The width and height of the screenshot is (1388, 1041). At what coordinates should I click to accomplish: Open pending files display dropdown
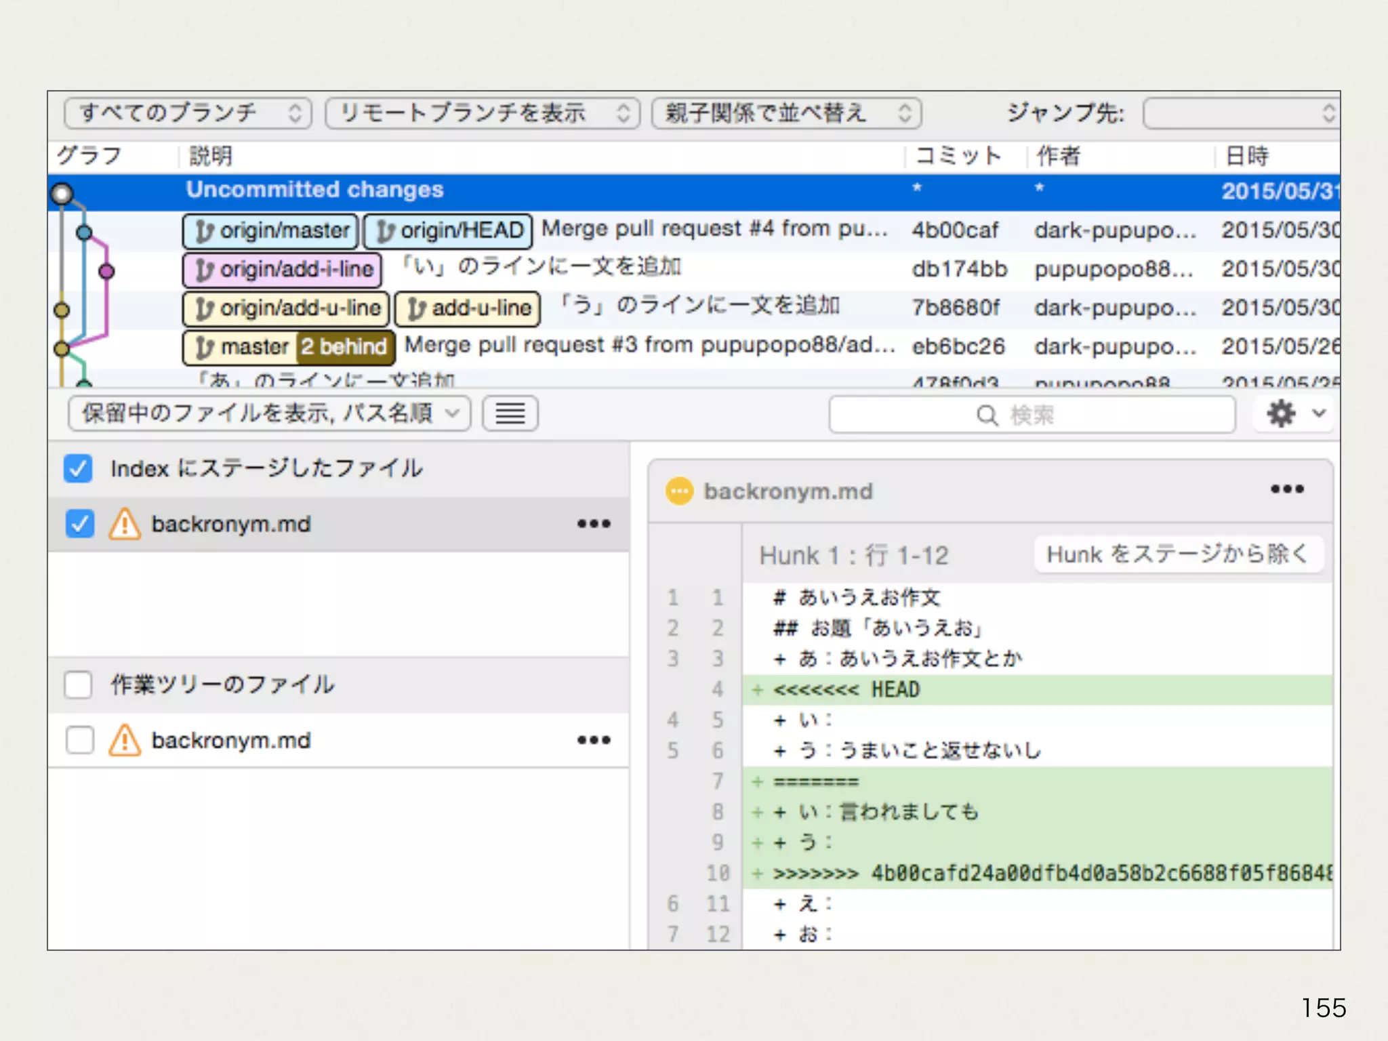click(x=269, y=413)
